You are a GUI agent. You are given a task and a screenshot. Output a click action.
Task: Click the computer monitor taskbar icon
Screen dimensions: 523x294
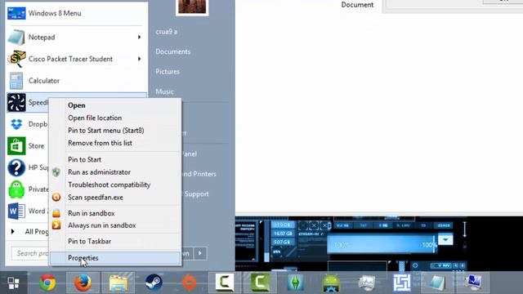[x=473, y=283]
